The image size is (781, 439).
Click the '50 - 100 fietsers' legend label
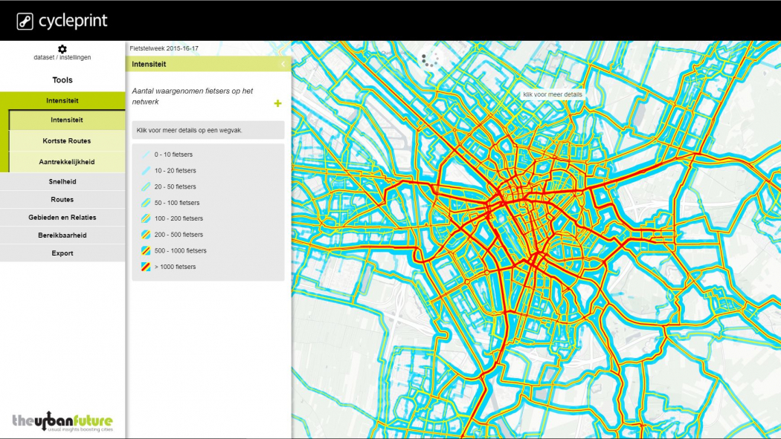(x=177, y=203)
